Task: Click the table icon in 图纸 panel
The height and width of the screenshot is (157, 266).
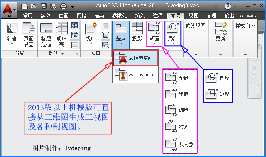Action: (75, 45)
